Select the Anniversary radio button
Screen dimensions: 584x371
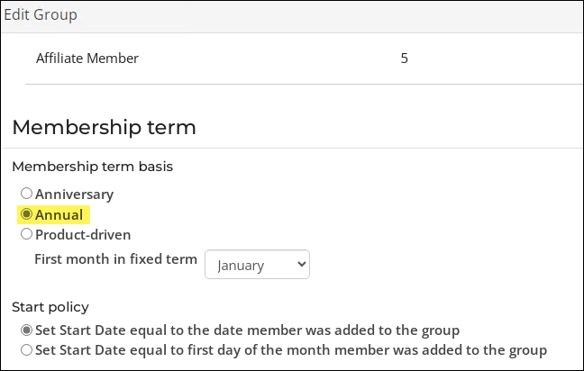click(26, 194)
